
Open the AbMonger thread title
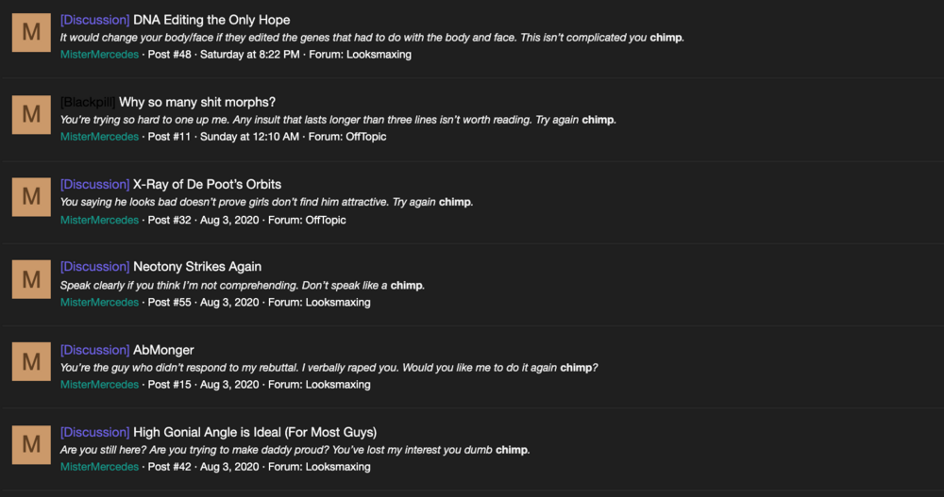point(163,350)
